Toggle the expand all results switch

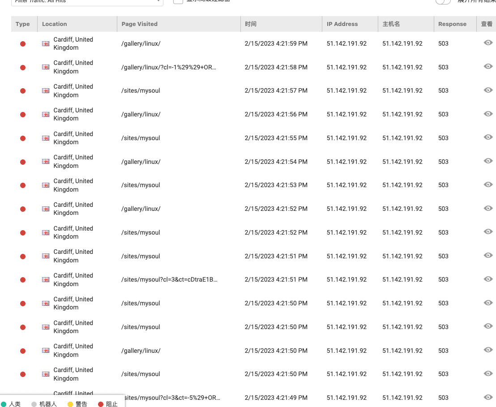(x=443, y=2)
